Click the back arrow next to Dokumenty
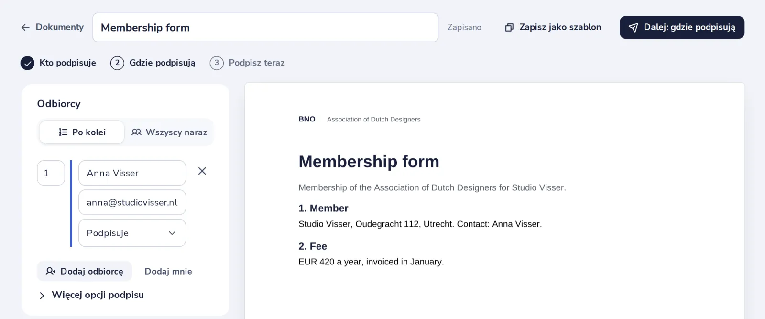The width and height of the screenshot is (765, 319). coord(25,28)
